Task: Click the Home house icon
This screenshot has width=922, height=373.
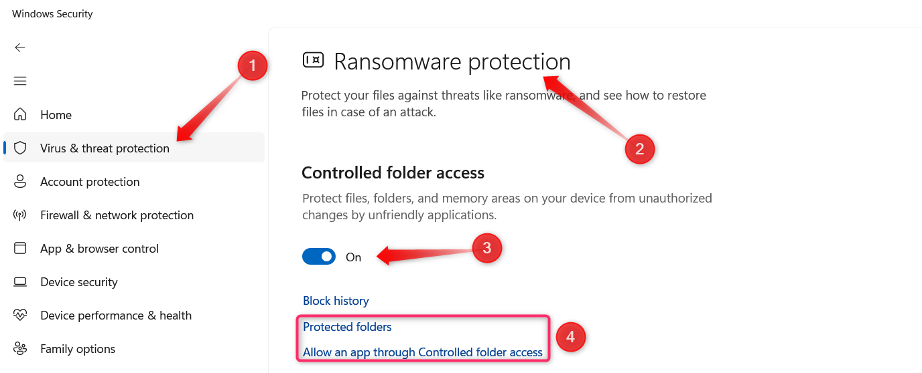Action: coord(20,115)
